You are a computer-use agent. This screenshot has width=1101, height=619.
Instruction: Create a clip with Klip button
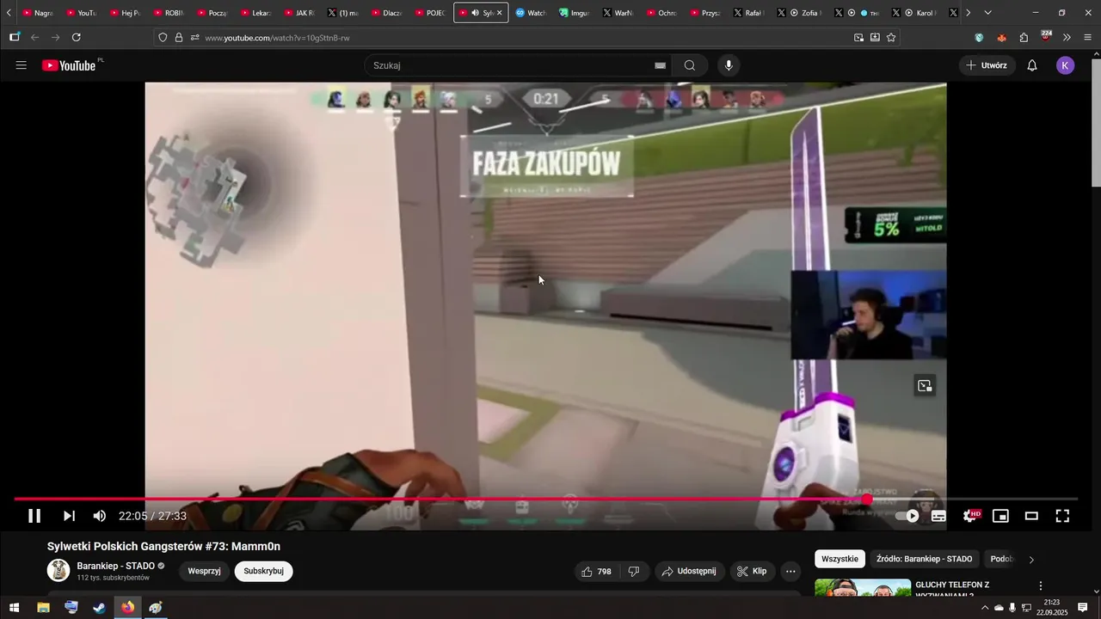coord(753,571)
